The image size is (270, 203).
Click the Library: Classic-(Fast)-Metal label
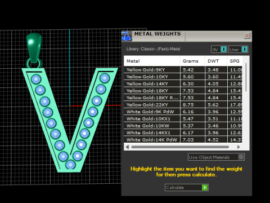[x=153, y=49]
